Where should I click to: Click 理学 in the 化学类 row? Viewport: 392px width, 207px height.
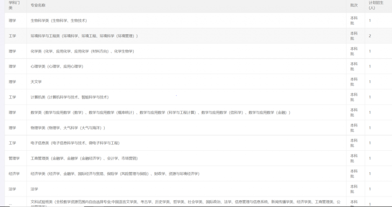tap(12, 51)
